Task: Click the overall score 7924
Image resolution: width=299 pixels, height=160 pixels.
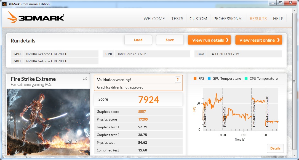Action: pyautogui.click(x=149, y=100)
